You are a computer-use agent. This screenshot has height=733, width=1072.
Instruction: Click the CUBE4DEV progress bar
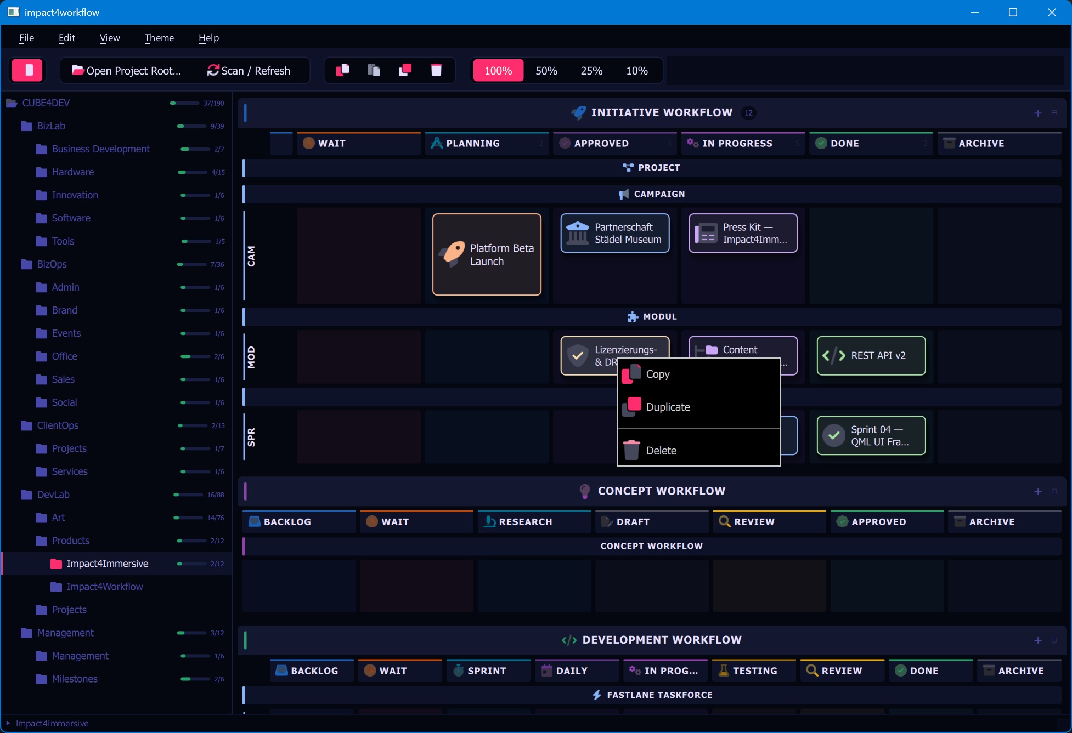[x=184, y=103]
